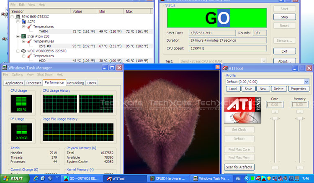The height and width of the screenshot is (183, 314).
Task: Click the thermometer icon under Intel Atom 230
Action: click(x=30, y=41)
